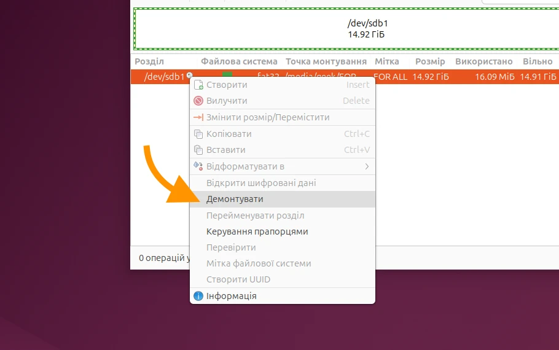Click the 14.91 ГіБ free cell
This screenshot has width=559, height=350.
[x=538, y=77]
